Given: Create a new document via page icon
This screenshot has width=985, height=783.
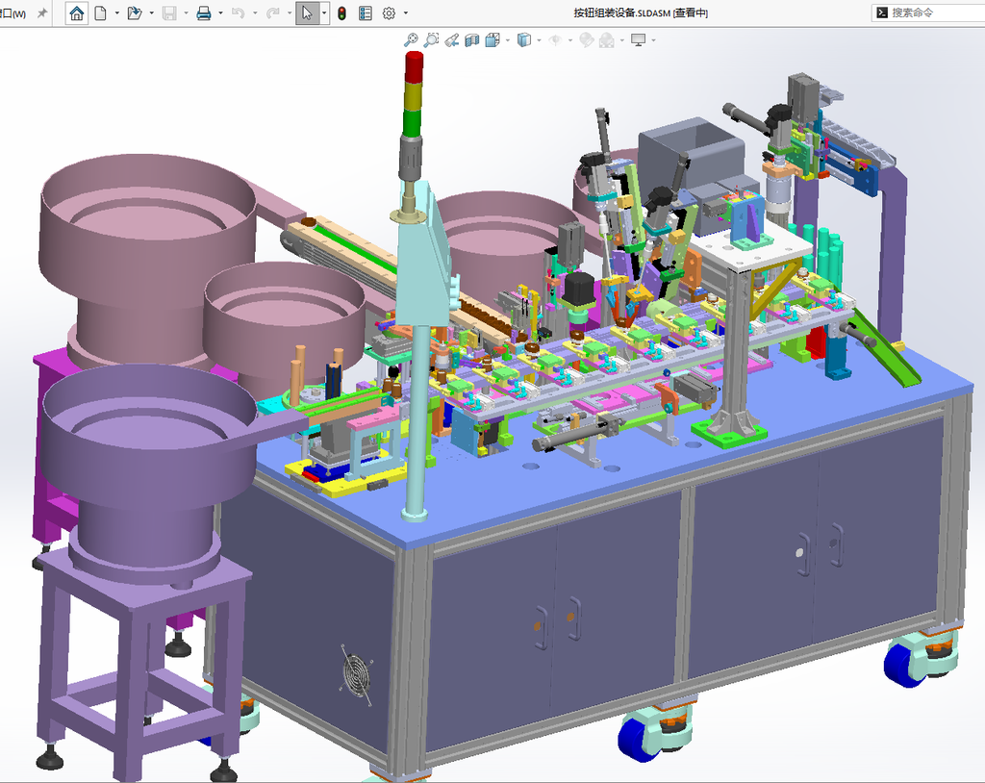Looking at the screenshot, I should coord(100,13).
